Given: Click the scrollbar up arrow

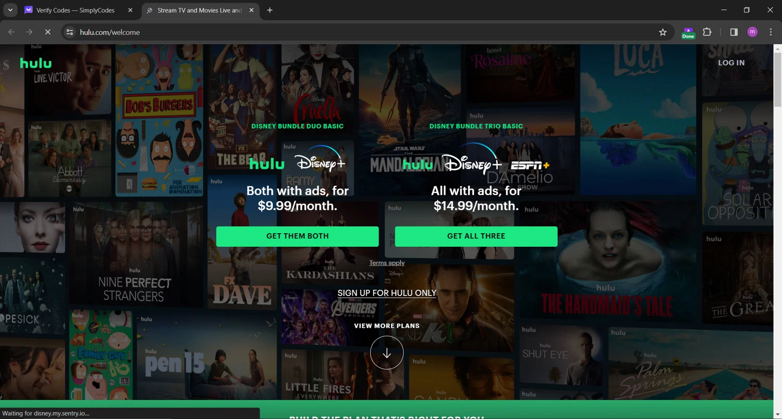Looking at the screenshot, I should click(777, 48).
